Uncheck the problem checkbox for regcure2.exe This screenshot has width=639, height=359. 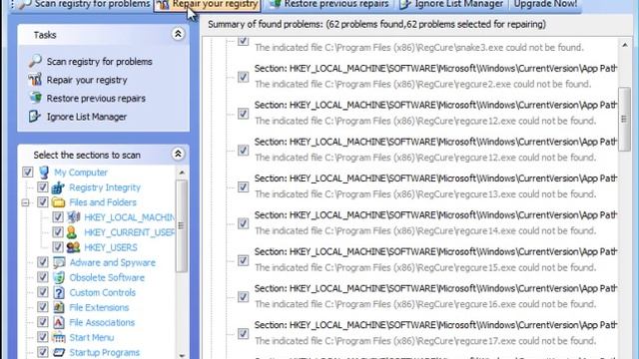click(243, 77)
